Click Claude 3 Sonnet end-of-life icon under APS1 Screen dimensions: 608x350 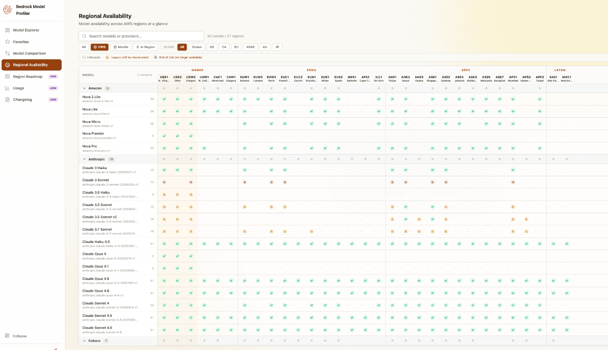click(x=513, y=182)
